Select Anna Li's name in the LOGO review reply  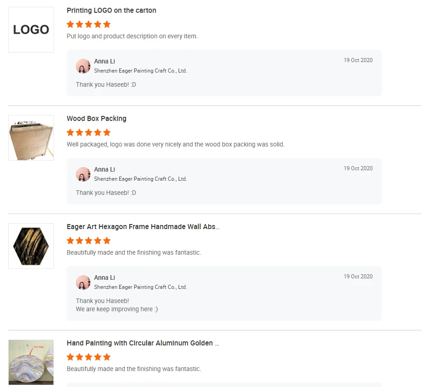point(105,61)
